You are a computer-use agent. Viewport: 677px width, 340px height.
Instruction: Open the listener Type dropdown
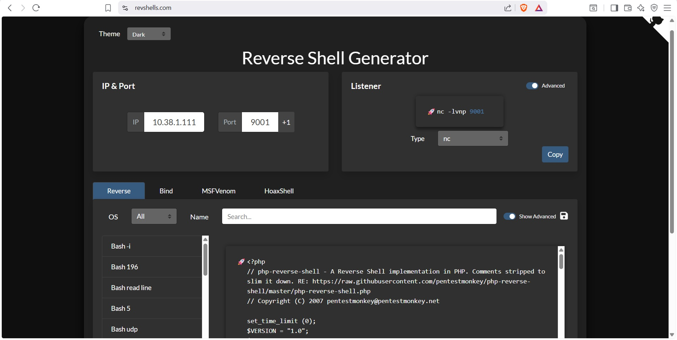pos(472,138)
